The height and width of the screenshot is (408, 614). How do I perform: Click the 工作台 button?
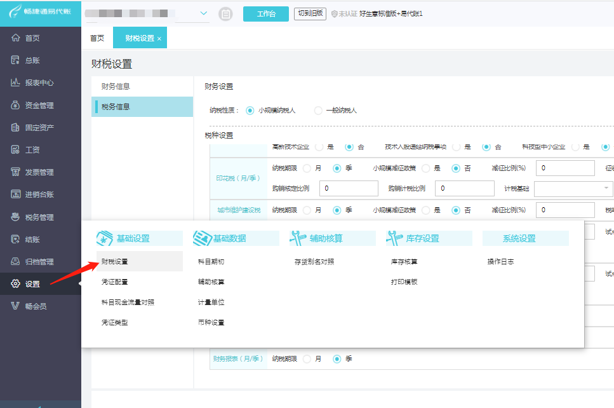(266, 14)
